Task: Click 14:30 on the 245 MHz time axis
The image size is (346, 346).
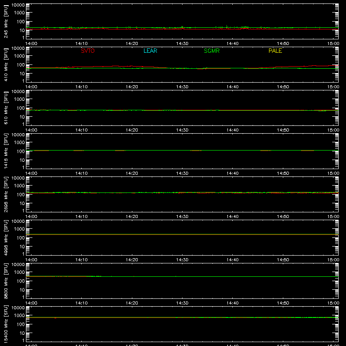Action: pyautogui.click(x=182, y=44)
